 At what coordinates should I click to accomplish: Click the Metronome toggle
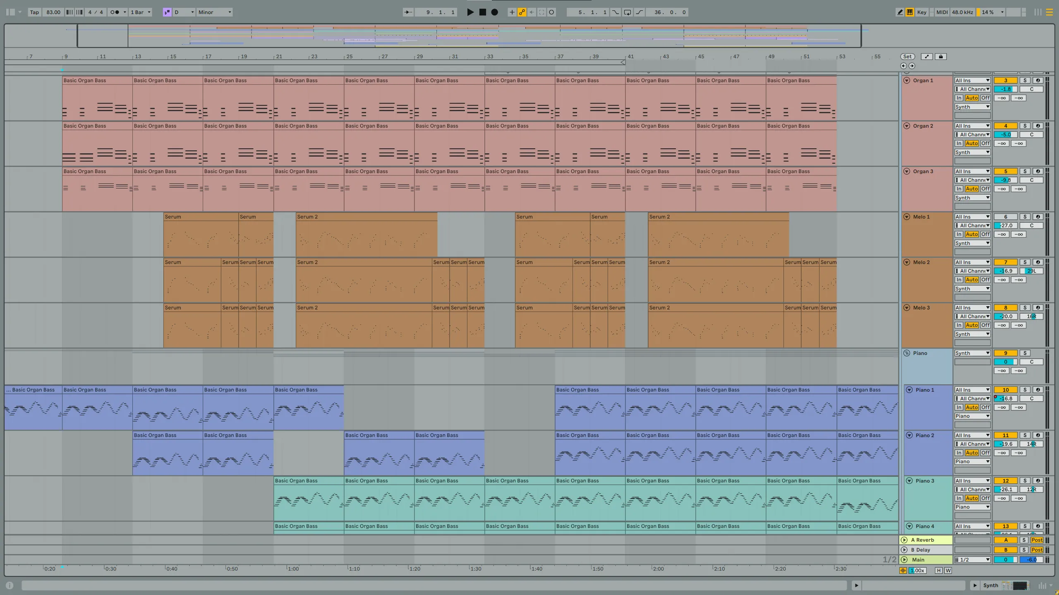pos(115,12)
